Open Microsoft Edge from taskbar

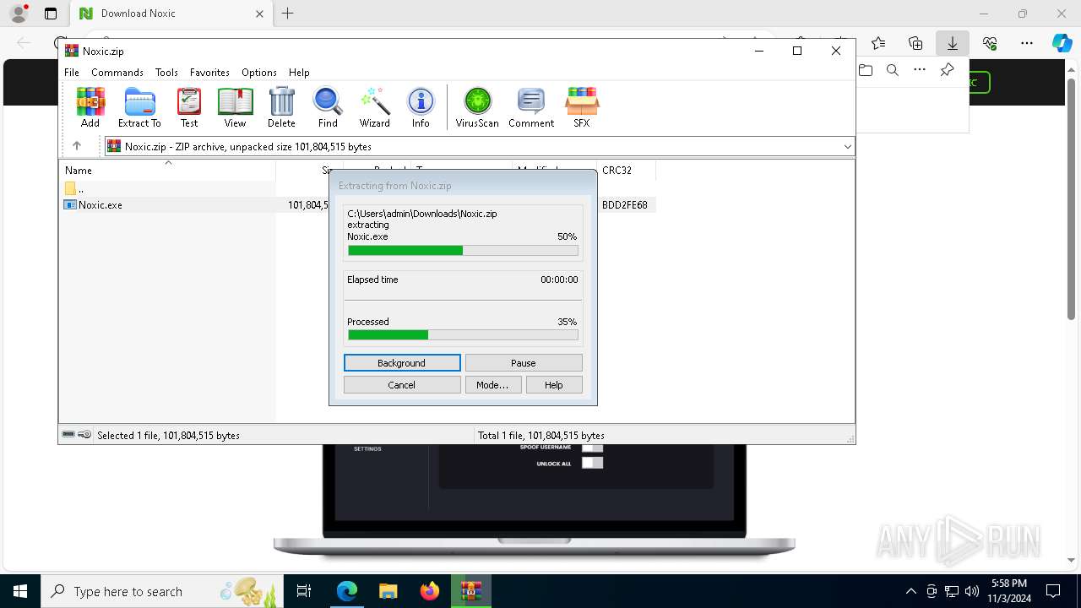pos(347,591)
